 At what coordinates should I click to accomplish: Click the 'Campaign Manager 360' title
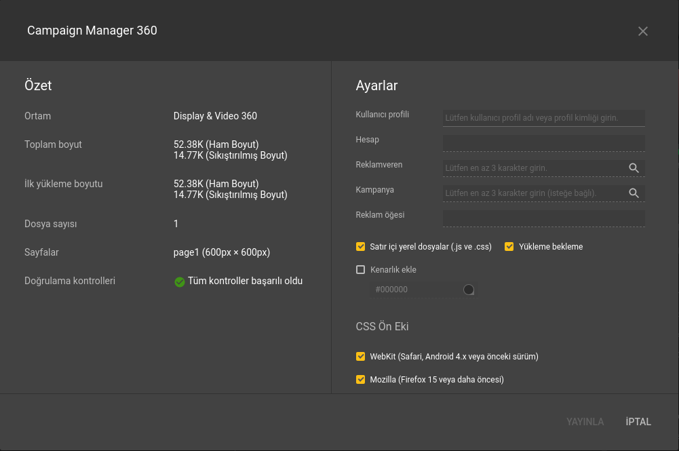[92, 31]
